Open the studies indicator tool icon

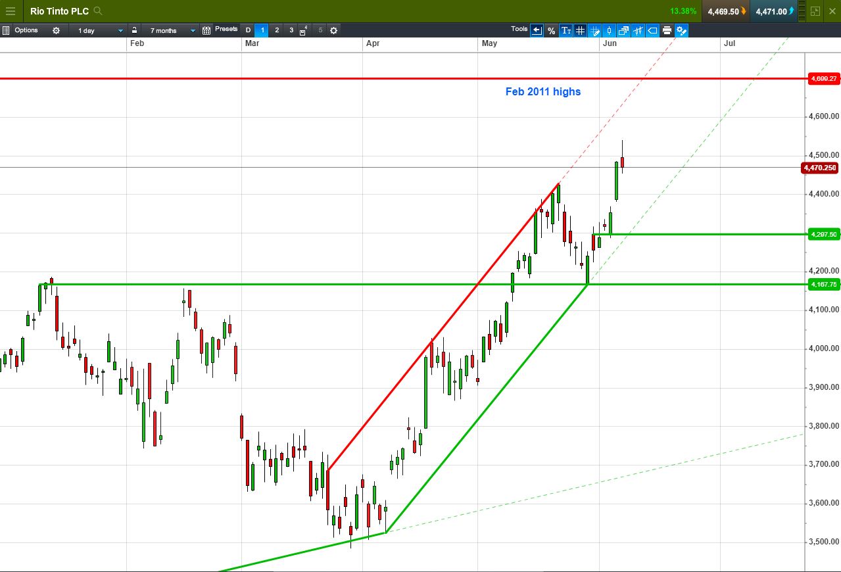[638, 30]
